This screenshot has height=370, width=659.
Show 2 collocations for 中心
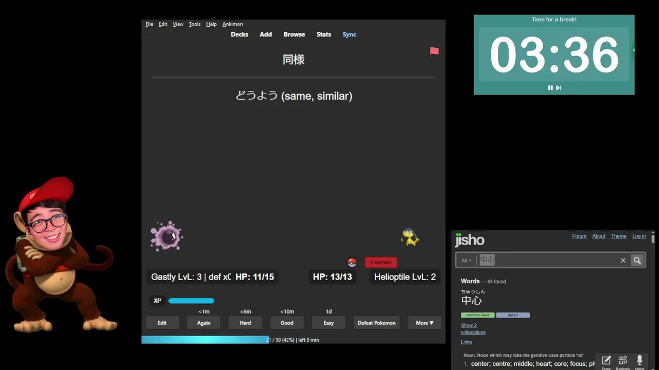tap(473, 329)
